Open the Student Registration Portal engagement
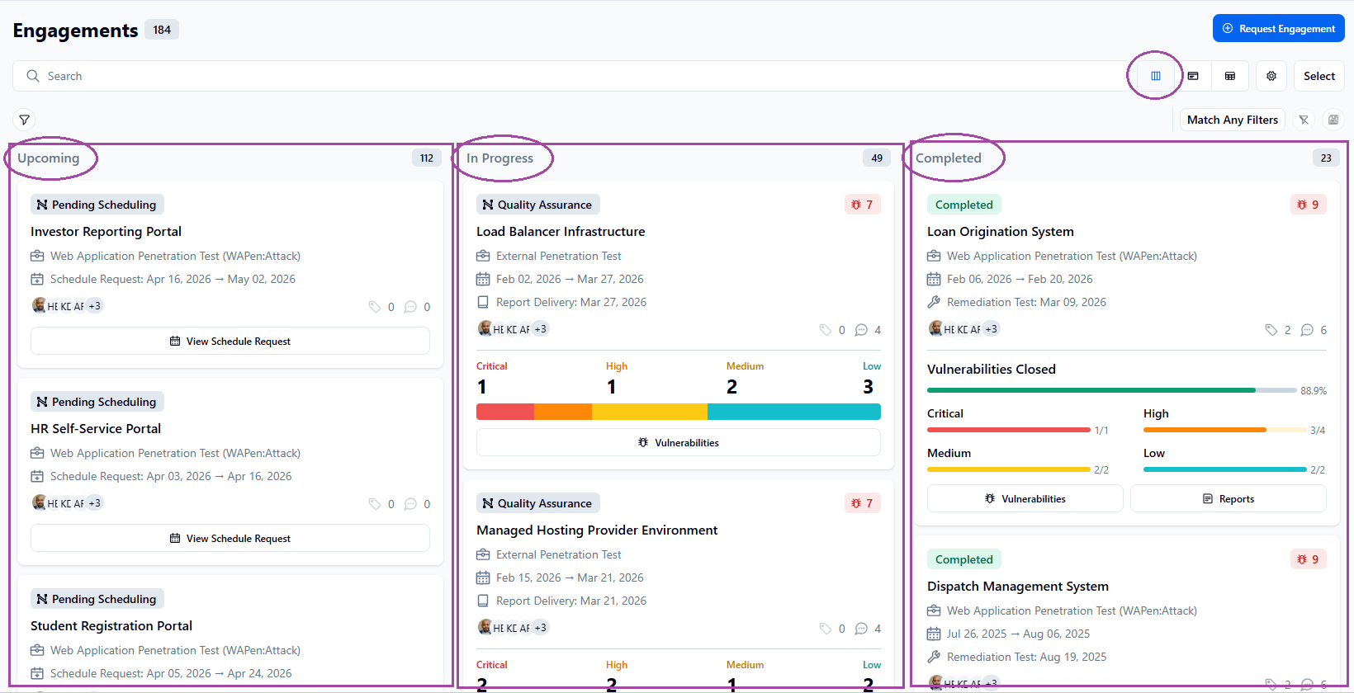 point(111,626)
